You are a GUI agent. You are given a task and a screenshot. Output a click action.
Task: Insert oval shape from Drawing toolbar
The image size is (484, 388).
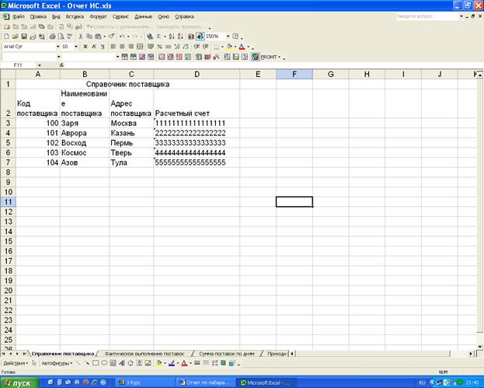(x=104, y=363)
